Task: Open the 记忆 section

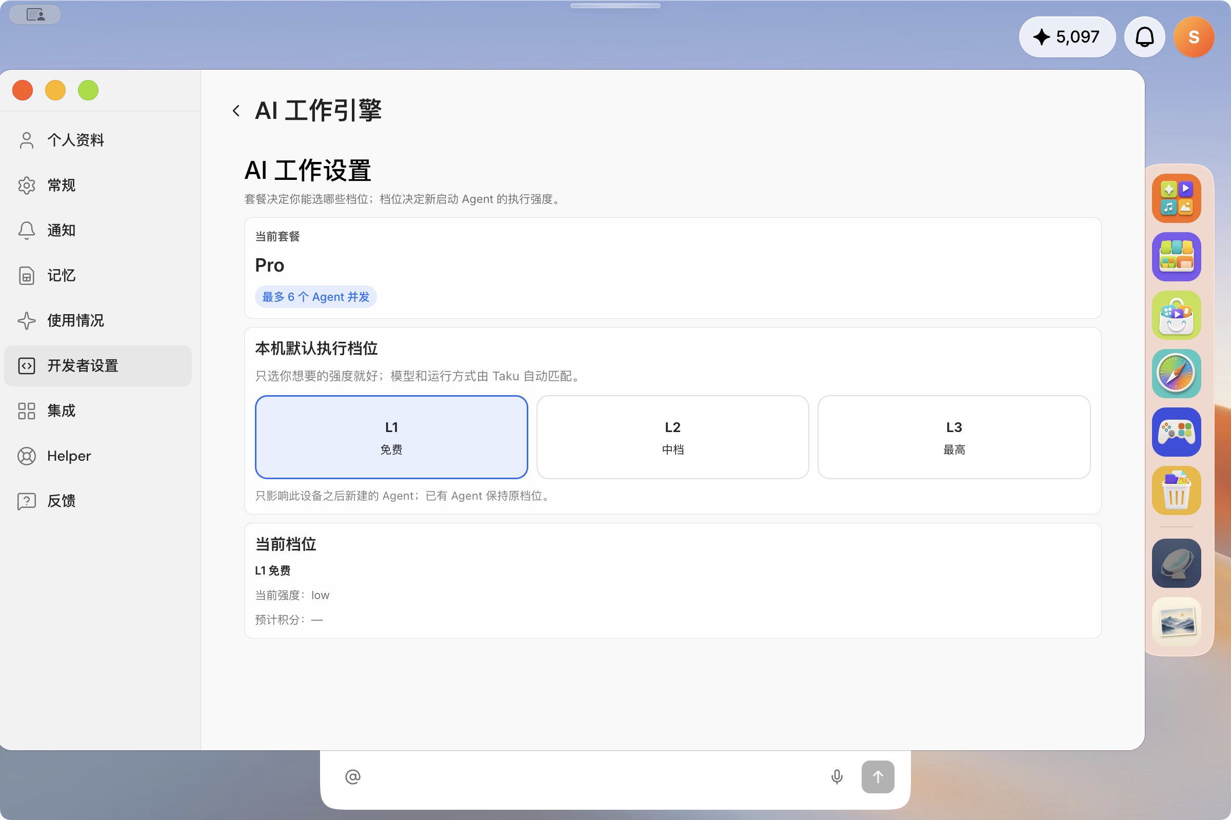Action: (x=98, y=276)
